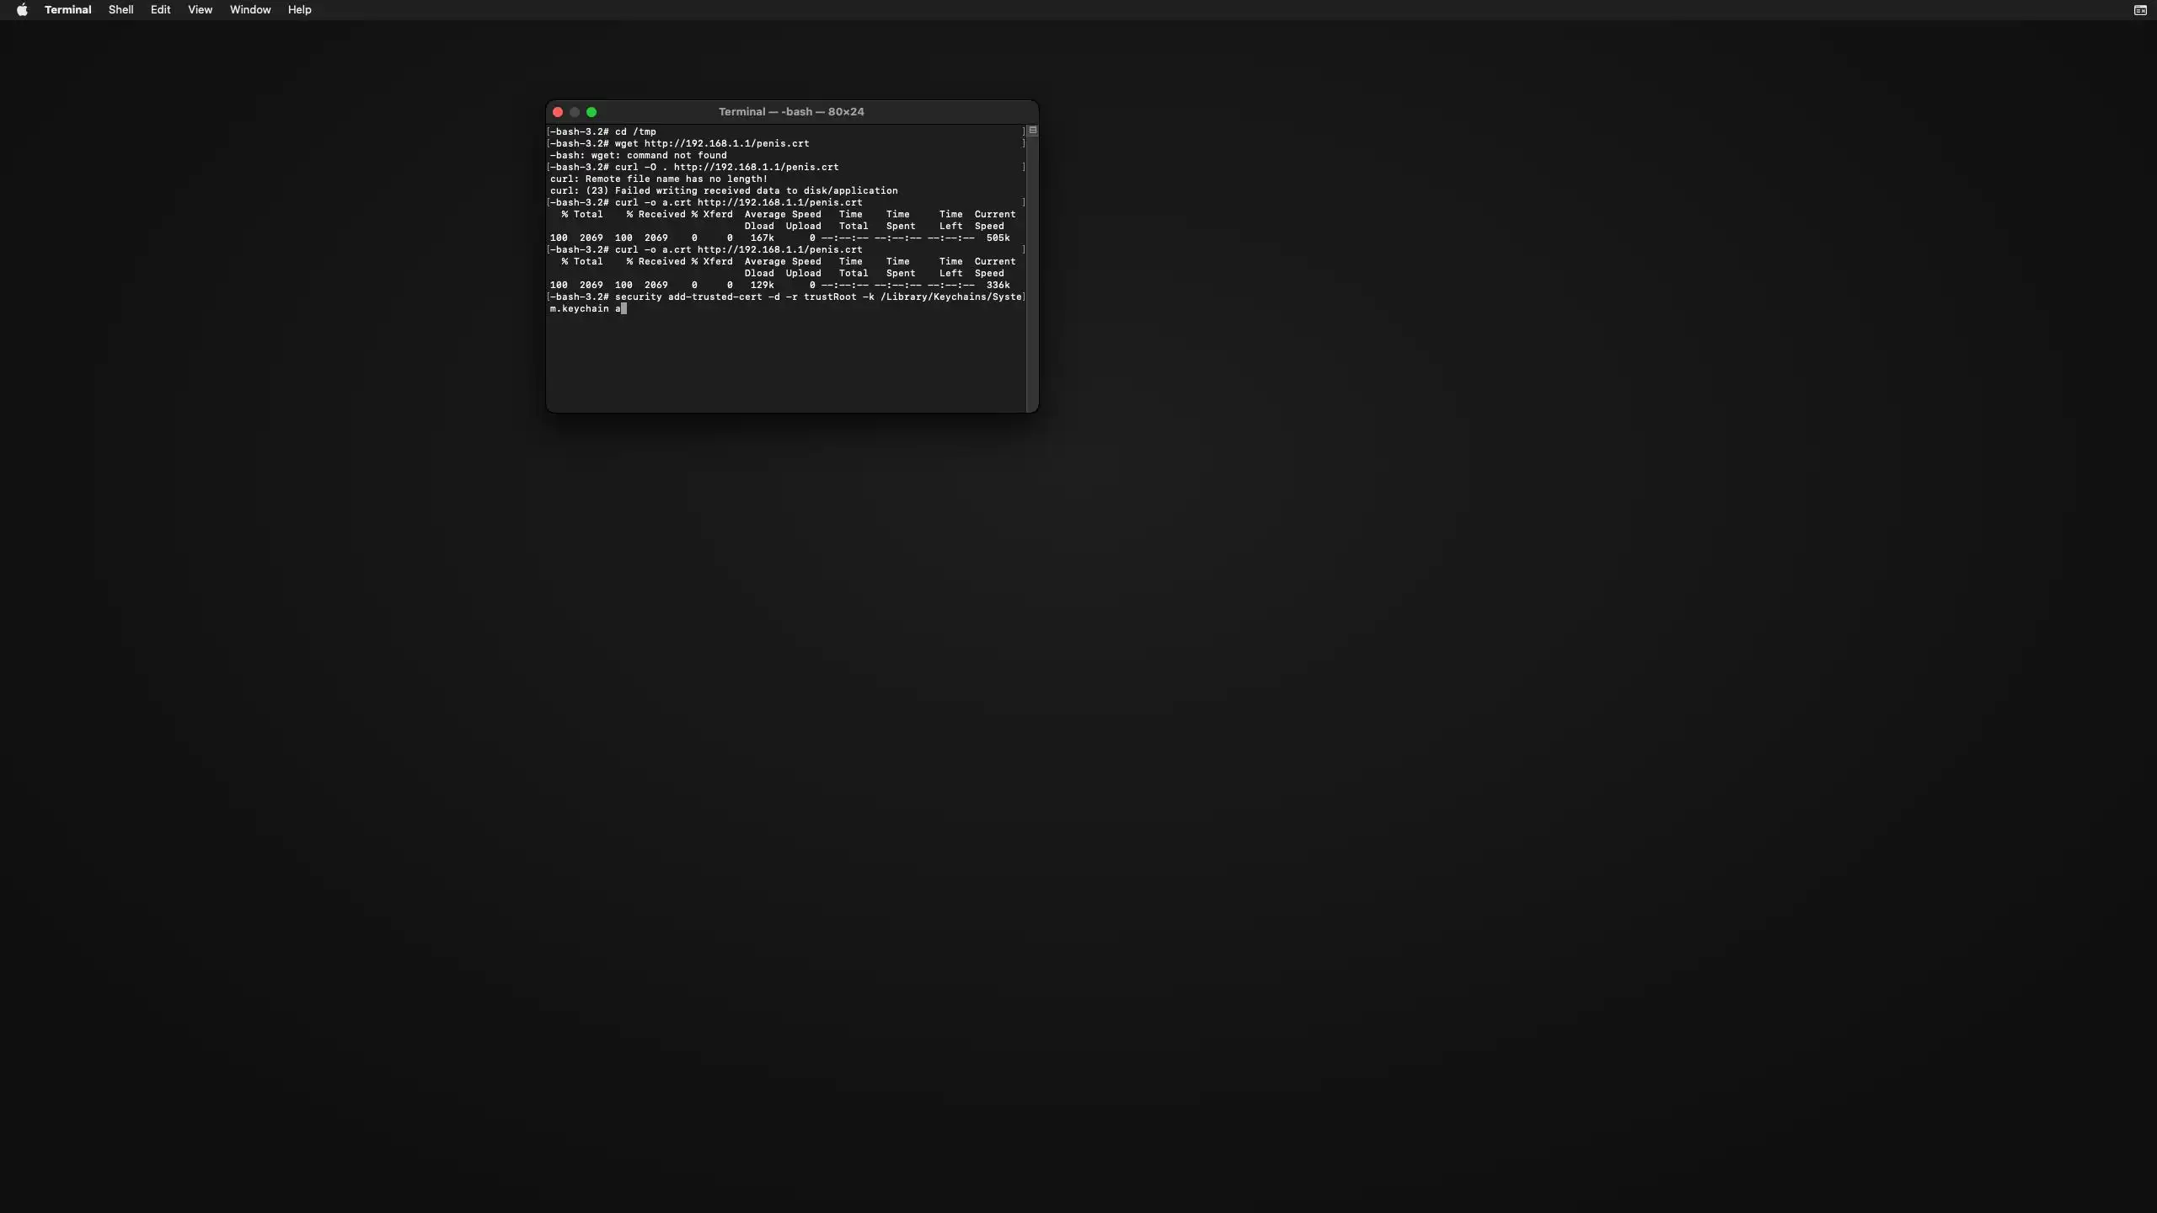Click the gray minimize window button
Viewport: 2157px width, 1213px height.
[x=575, y=112]
